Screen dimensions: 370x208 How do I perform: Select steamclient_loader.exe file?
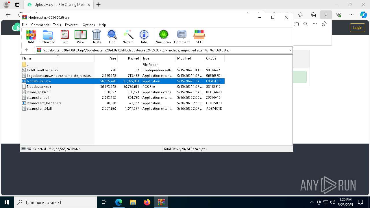(x=123, y=103)
